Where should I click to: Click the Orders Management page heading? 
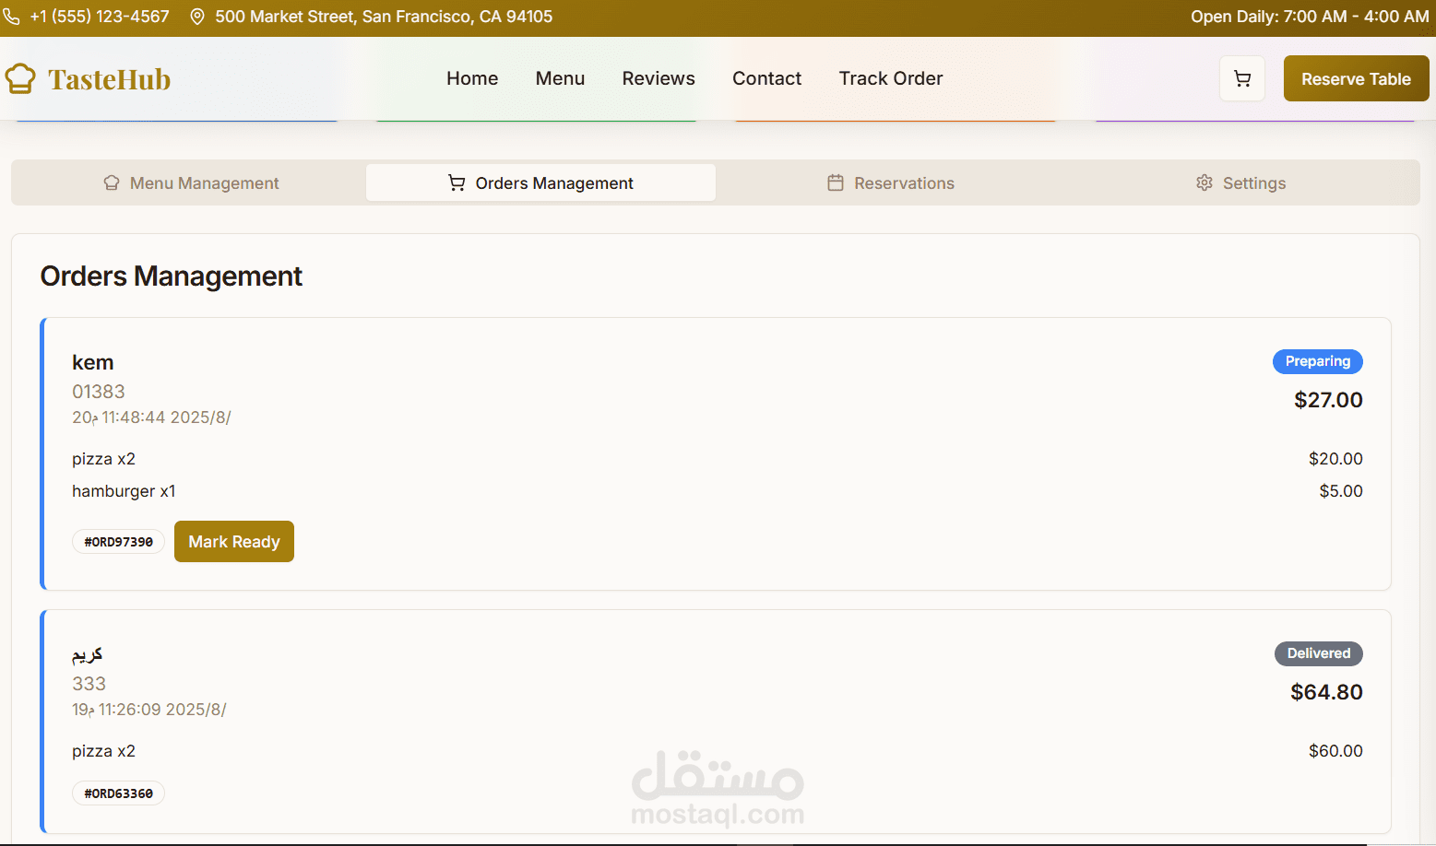click(x=172, y=276)
